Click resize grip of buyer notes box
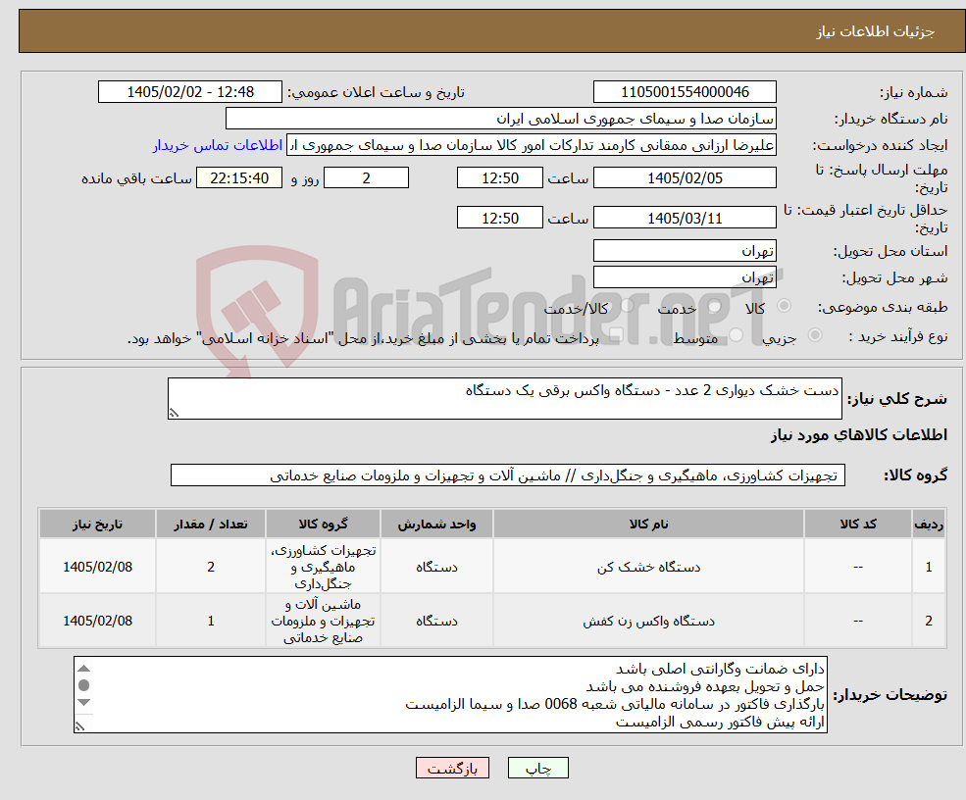The image size is (966, 800). tap(79, 726)
